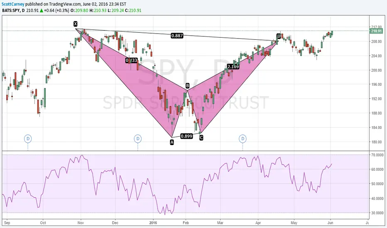The height and width of the screenshot is (228, 387).
Task: Select the B point label of pattern
Action: 187,86
